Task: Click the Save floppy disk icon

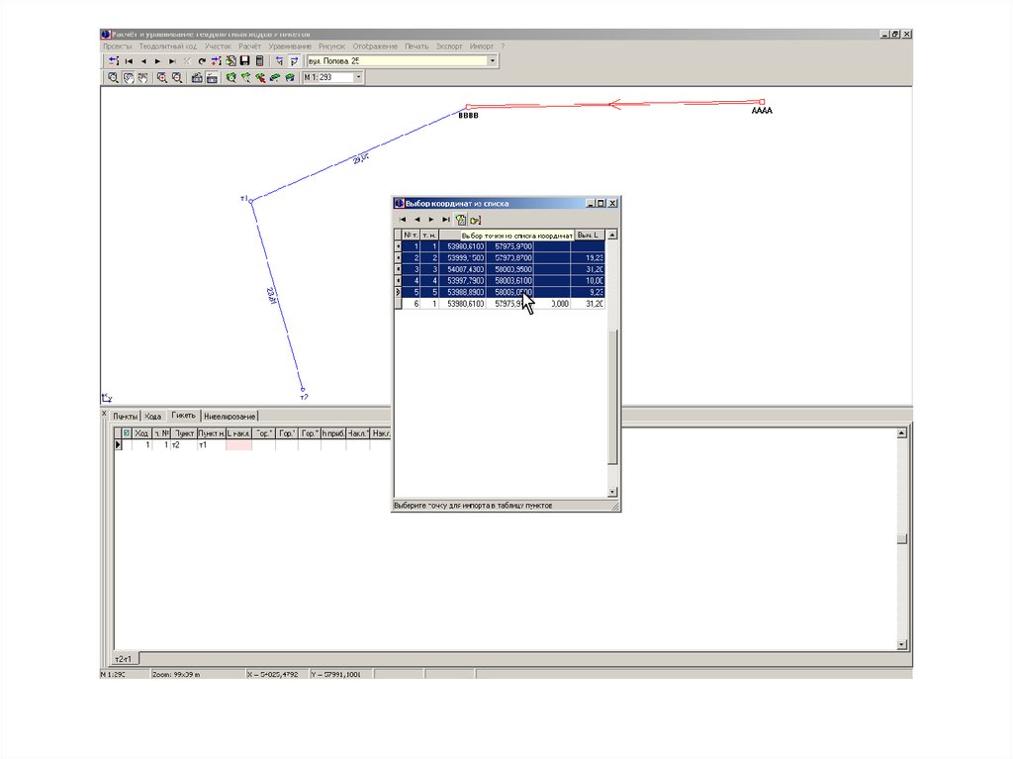Action: click(244, 61)
